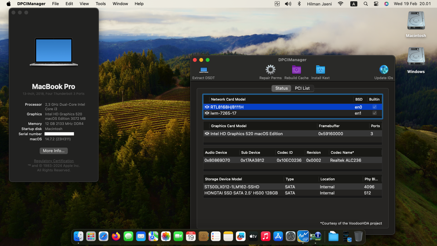Open Maps from the Dock
This screenshot has height=246, width=437.
(x=153, y=236)
